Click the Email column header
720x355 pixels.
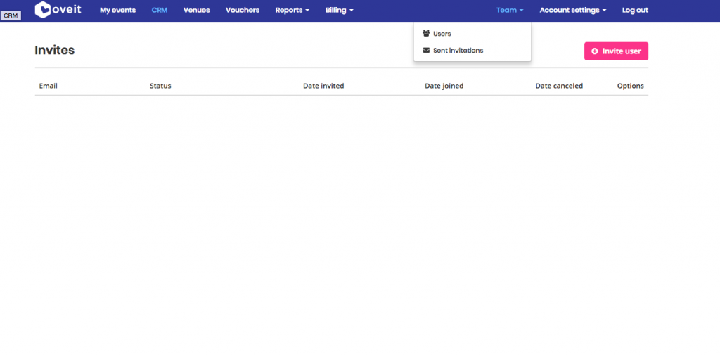click(49, 86)
